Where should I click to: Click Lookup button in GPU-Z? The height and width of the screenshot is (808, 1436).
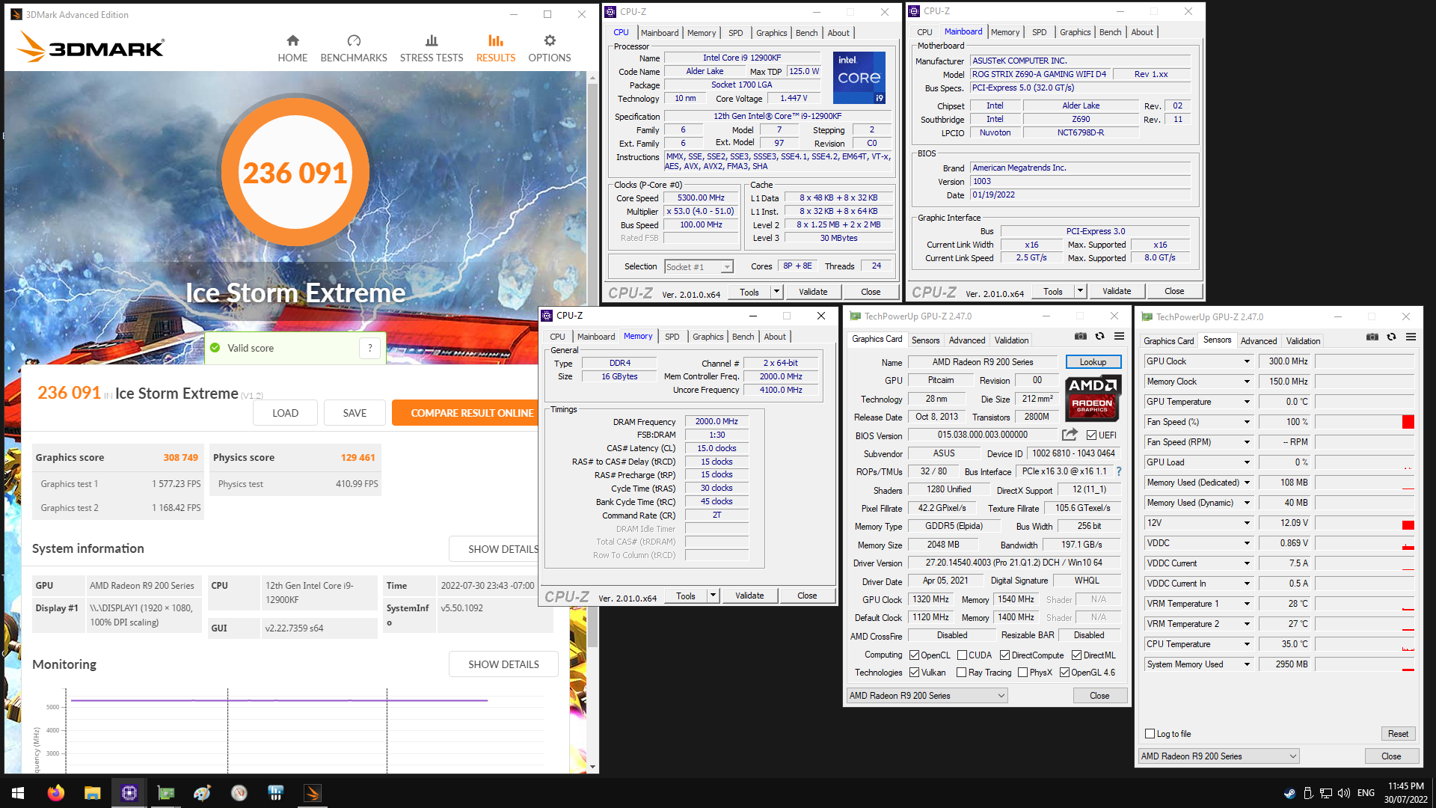[x=1093, y=362]
